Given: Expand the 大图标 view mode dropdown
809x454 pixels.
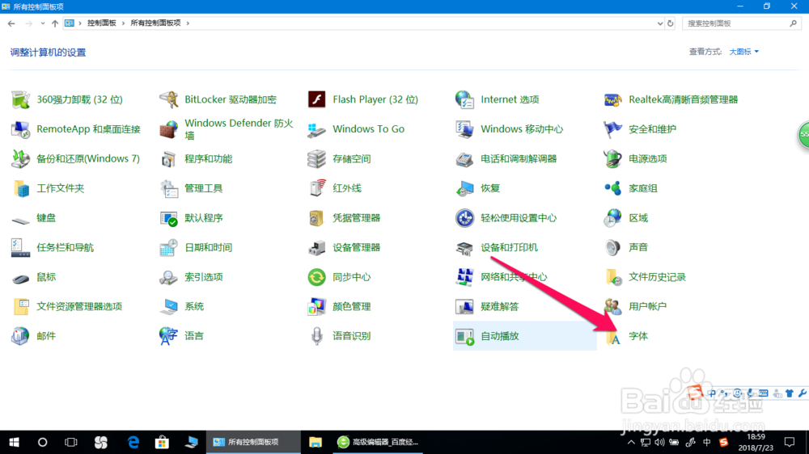Looking at the screenshot, I should 744,52.
